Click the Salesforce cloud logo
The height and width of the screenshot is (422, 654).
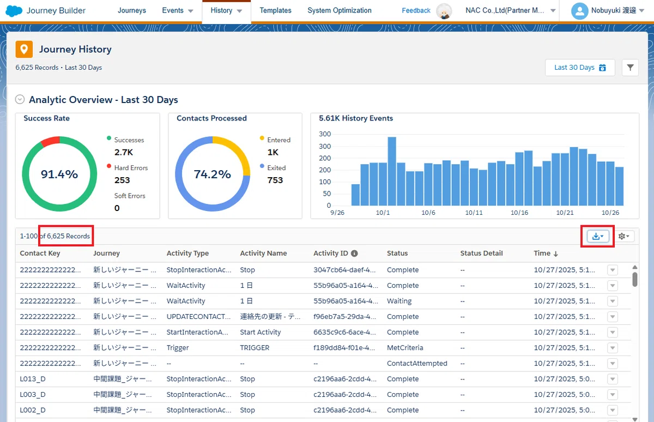pyautogui.click(x=14, y=11)
